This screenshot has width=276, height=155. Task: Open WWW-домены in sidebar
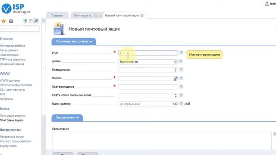click(x=10, y=81)
